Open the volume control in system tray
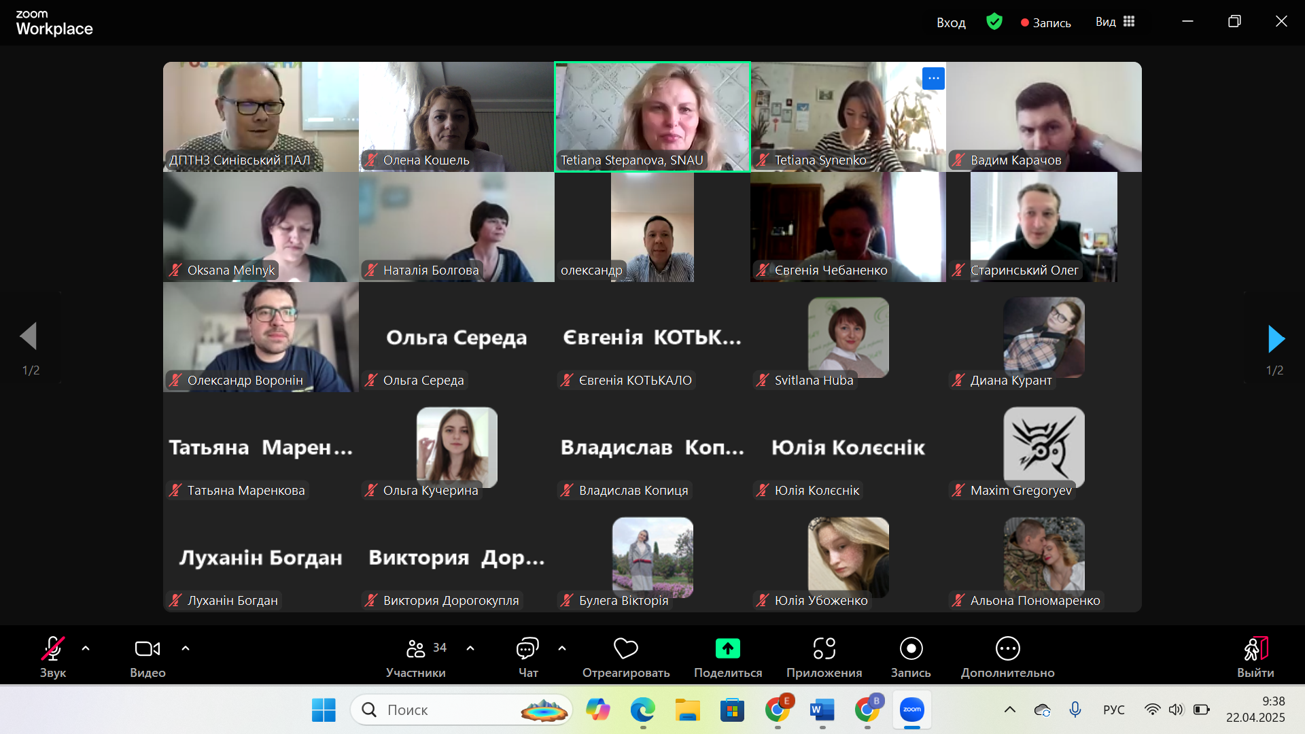 pyautogui.click(x=1176, y=710)
